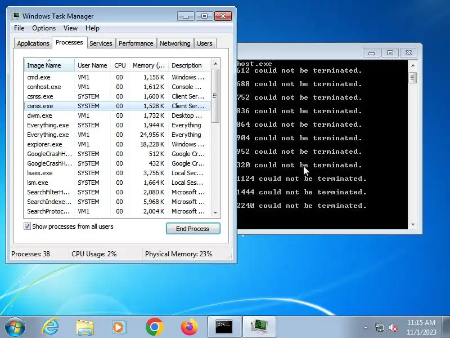Select the SearchProtoc... process row

tap(117, 211)
